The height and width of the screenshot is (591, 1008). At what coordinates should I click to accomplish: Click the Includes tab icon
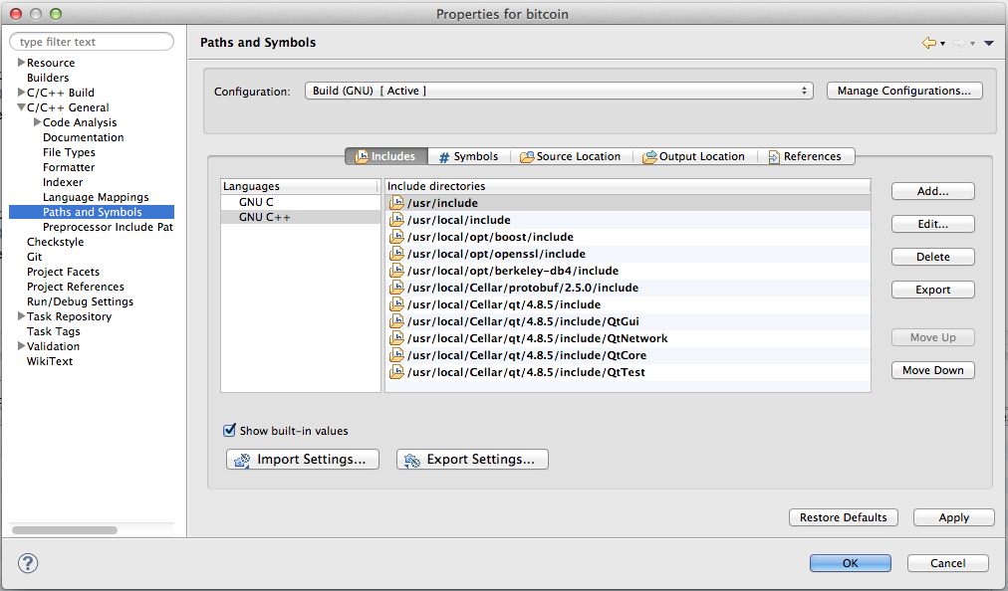pyautogui.click(x=362, y=156)
